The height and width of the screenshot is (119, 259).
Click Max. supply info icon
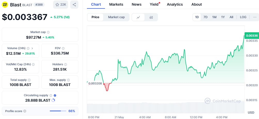click(68, 80)
